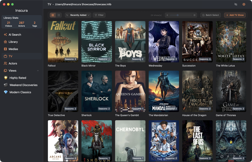Select the Actors people icon
252x162 pixels.
(x=5, y=63)
